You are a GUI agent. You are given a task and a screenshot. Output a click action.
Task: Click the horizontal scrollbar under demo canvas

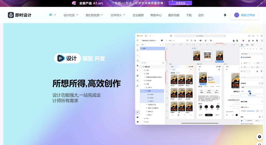[x=200, y=123]
